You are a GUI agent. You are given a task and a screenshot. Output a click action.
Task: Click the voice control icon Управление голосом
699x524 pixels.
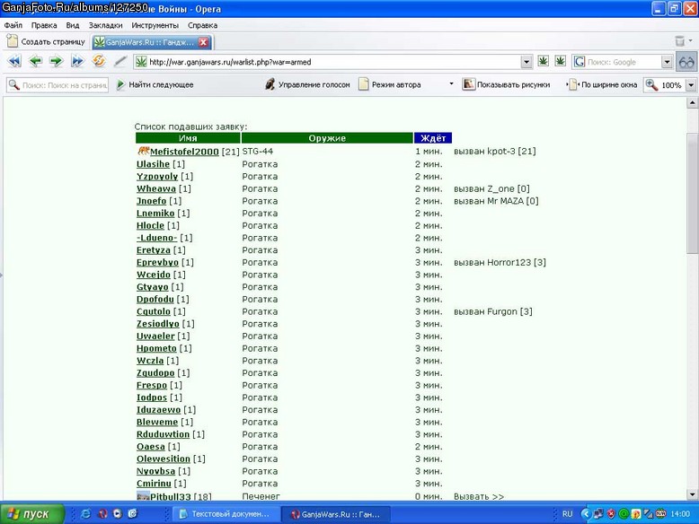click(x=270, y=84)
